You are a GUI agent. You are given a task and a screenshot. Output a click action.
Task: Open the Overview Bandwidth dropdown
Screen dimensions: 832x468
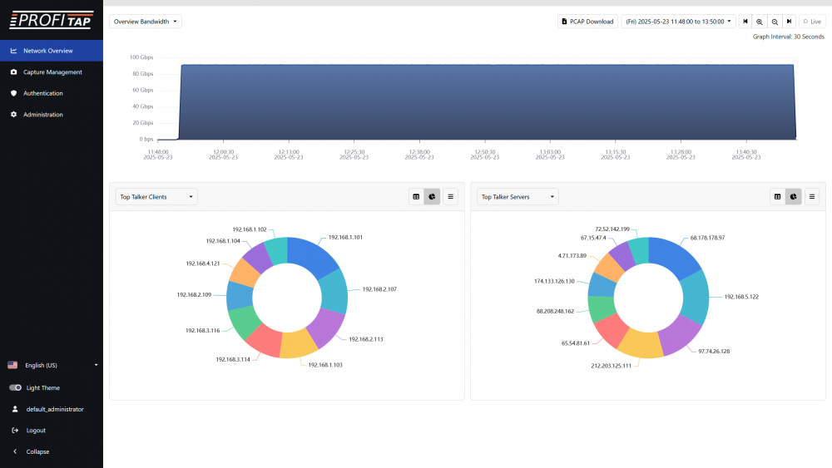(x=146, y=22)
